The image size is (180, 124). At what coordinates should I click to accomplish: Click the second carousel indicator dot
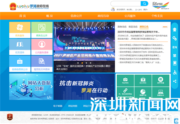tap(82, 63)
